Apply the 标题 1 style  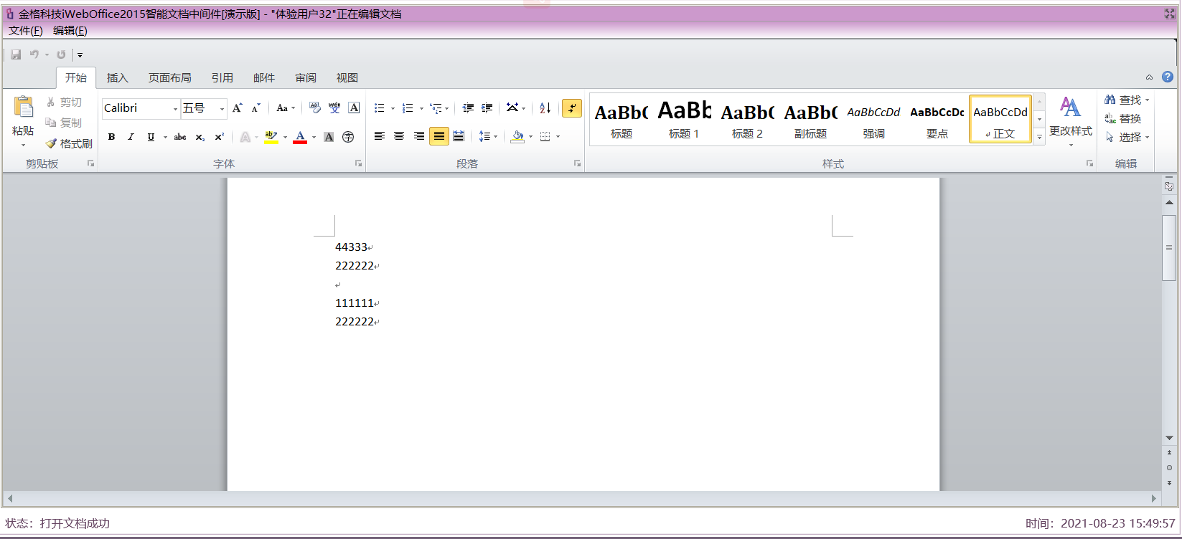[x=684, y=120]
